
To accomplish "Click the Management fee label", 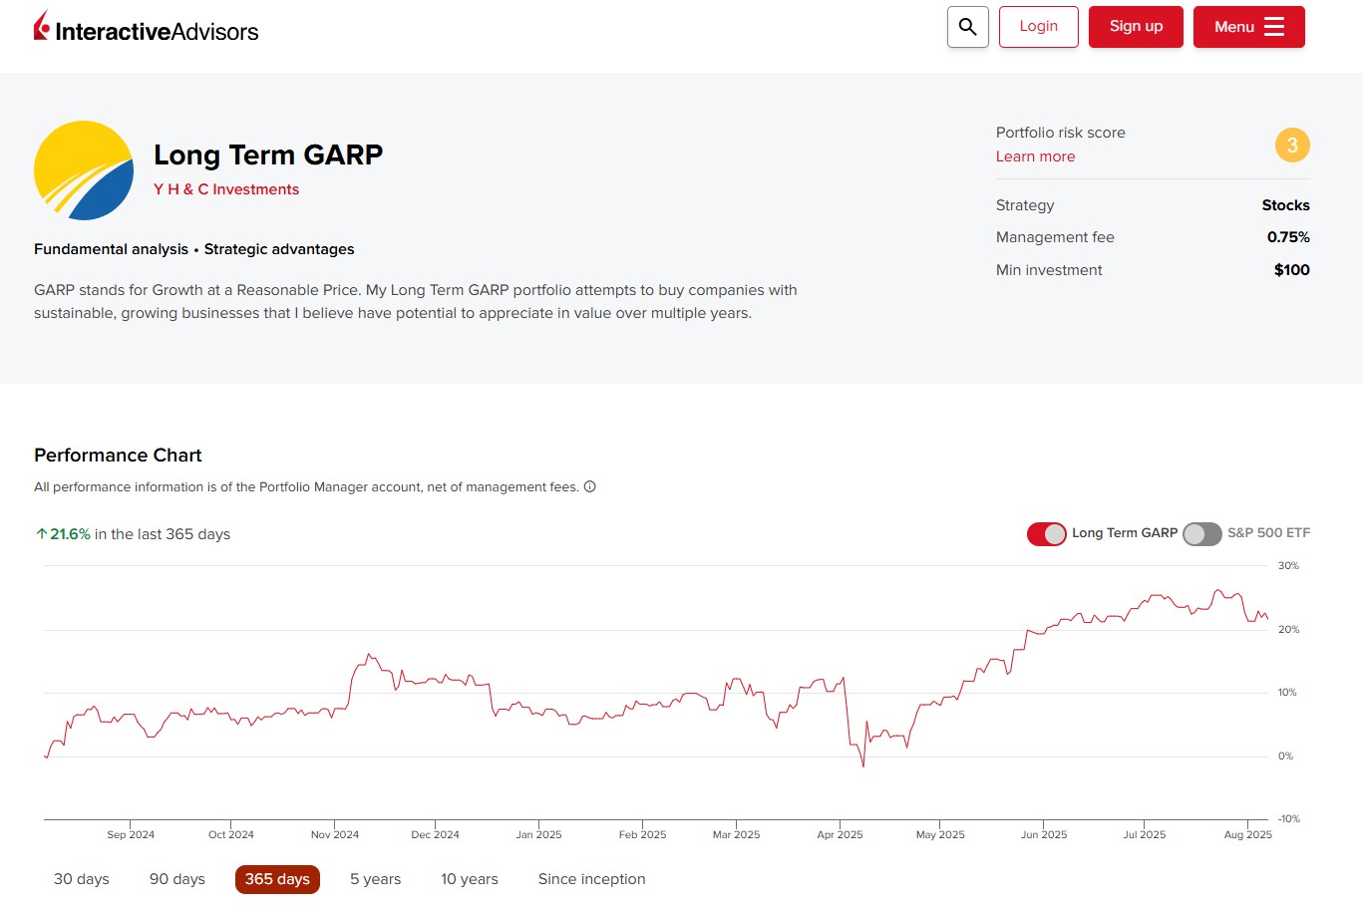I will [x=1055, y=237].
